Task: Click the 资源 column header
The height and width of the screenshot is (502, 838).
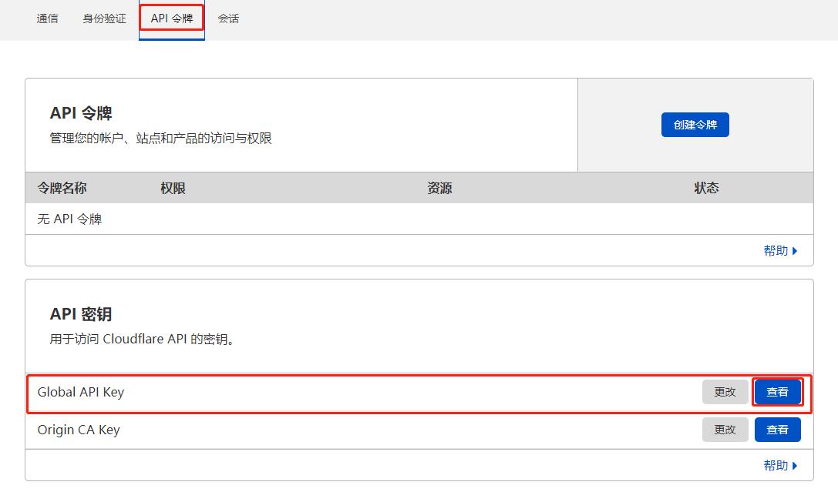Action: pos(439,187)
